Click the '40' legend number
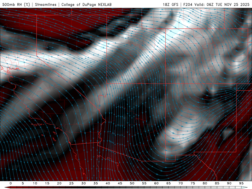252x189 pixels. (108, 183)
